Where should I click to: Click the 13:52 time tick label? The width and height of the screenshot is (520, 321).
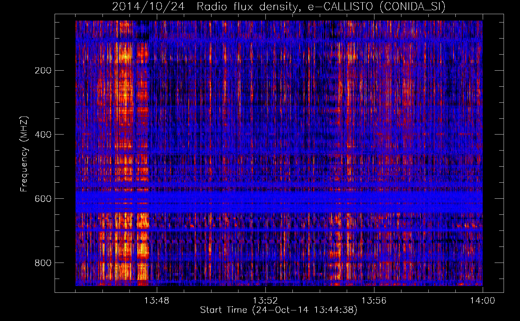pyautogui.click(x=265, y=301)
